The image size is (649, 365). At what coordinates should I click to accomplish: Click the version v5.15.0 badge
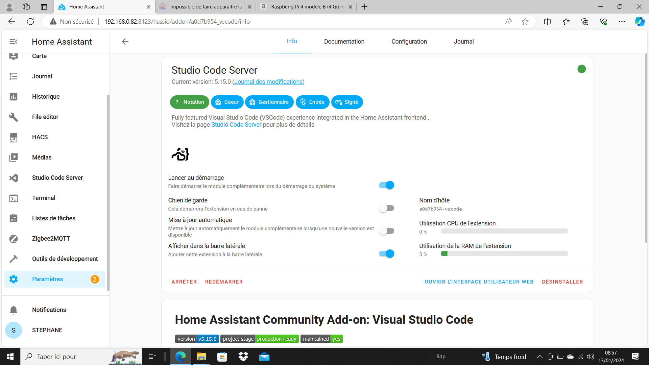pos(197,339)
